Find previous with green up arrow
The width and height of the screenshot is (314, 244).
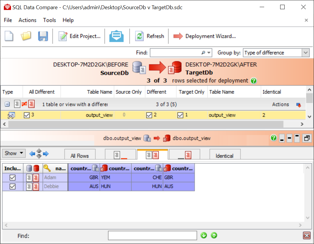(214, 235)
